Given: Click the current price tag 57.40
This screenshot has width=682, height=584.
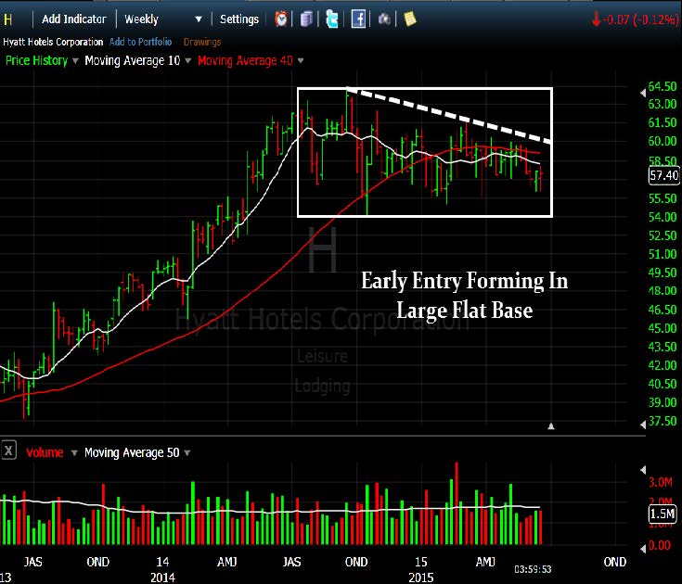Looking at the screenshot, I should [x=663, y=175].
